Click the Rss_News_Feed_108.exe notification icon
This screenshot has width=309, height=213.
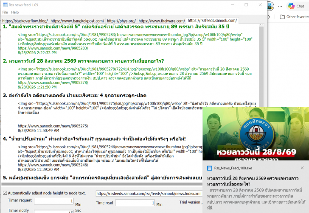(x=210, y=168)
